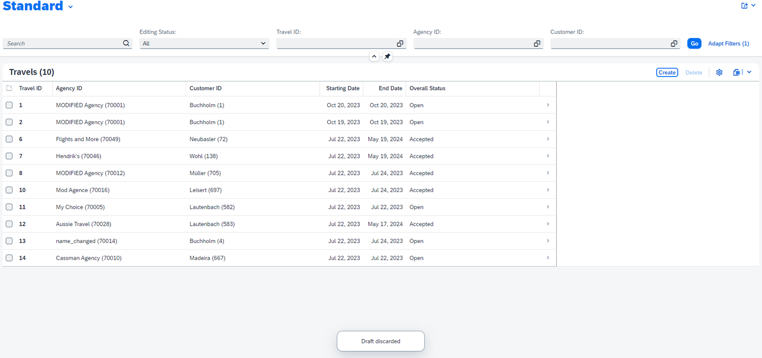This screenshot has width=762, height=358.
Task: Click the search magnifier icon
Action: pos(126,43)
